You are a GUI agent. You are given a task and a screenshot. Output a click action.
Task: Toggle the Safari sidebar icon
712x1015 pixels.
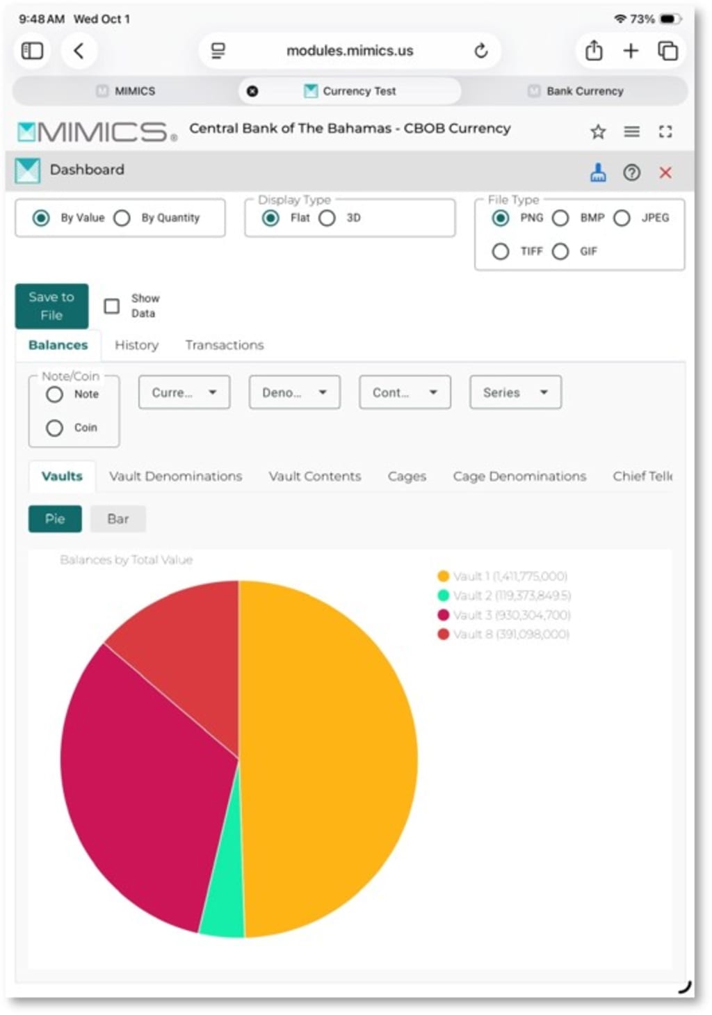32,51
